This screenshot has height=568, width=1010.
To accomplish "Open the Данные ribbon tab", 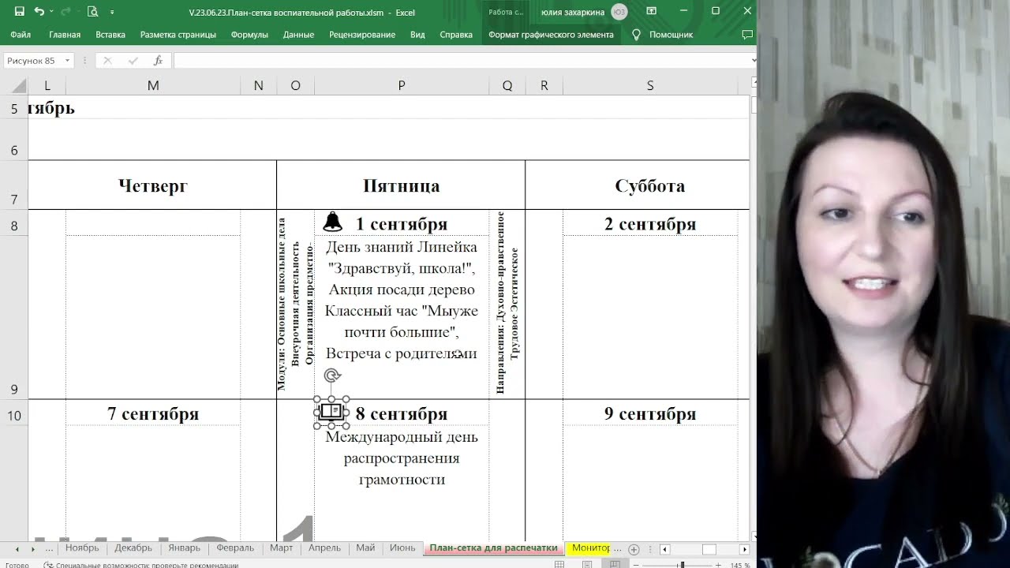I will coord(298,35).
